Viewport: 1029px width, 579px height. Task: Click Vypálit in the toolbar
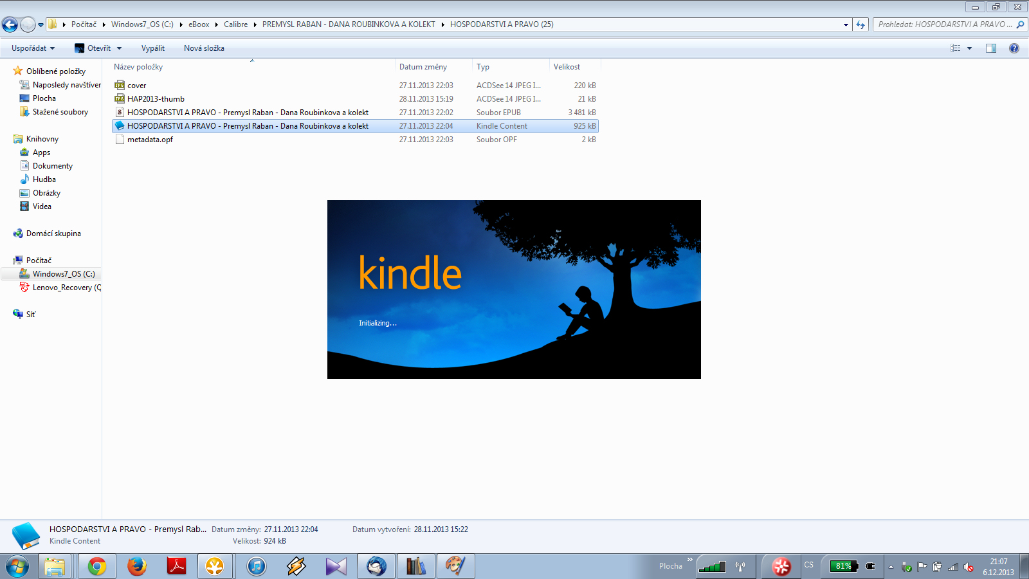pos(153,48)
